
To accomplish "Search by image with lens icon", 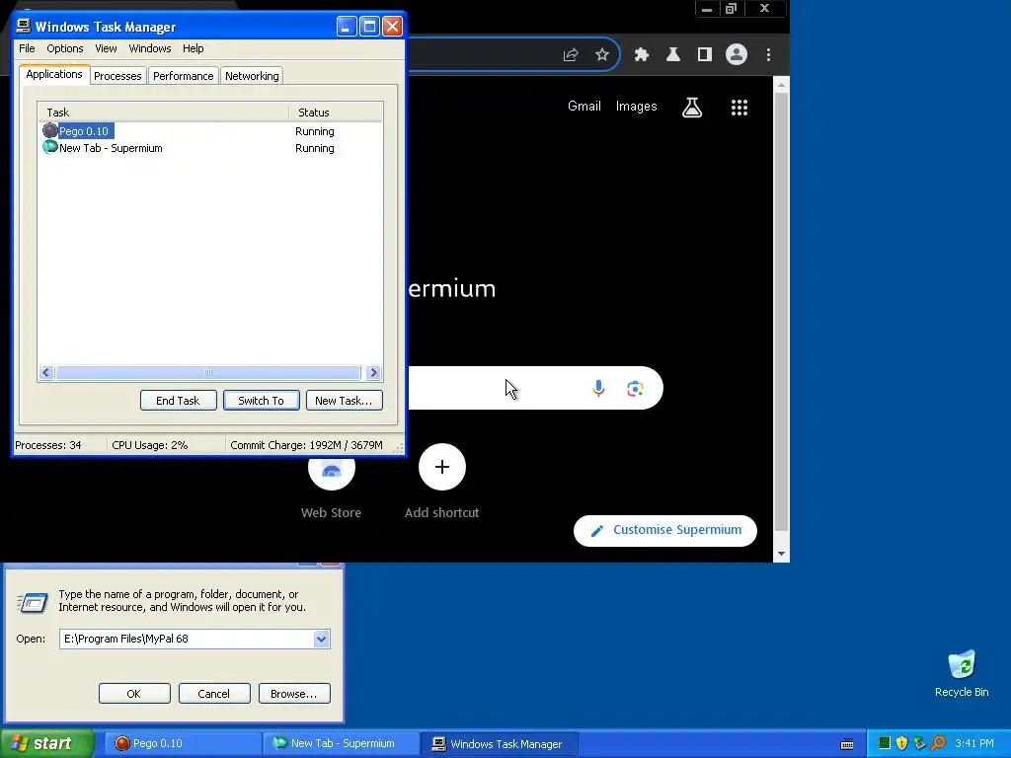I will point(635,388).
